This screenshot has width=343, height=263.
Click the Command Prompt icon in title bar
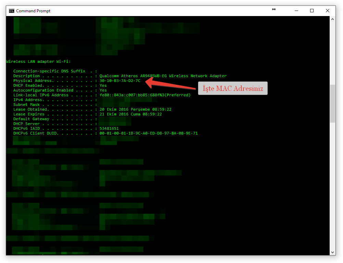pos(11,11)
